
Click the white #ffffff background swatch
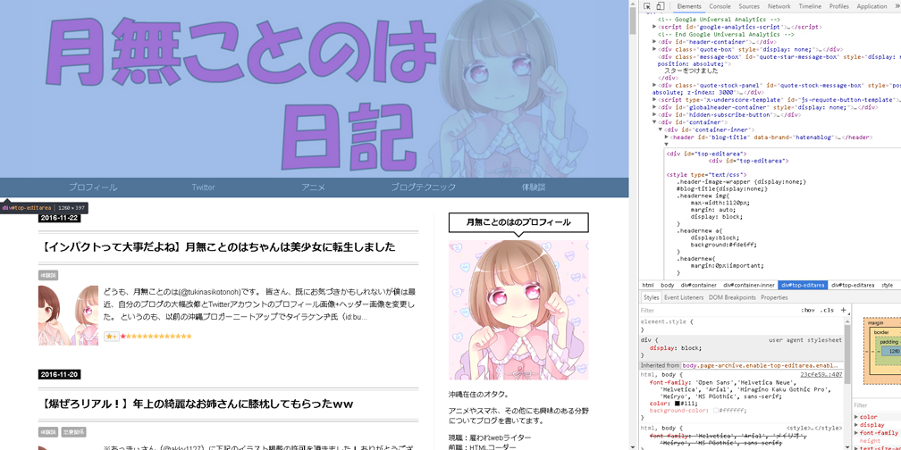coord(716,411)
